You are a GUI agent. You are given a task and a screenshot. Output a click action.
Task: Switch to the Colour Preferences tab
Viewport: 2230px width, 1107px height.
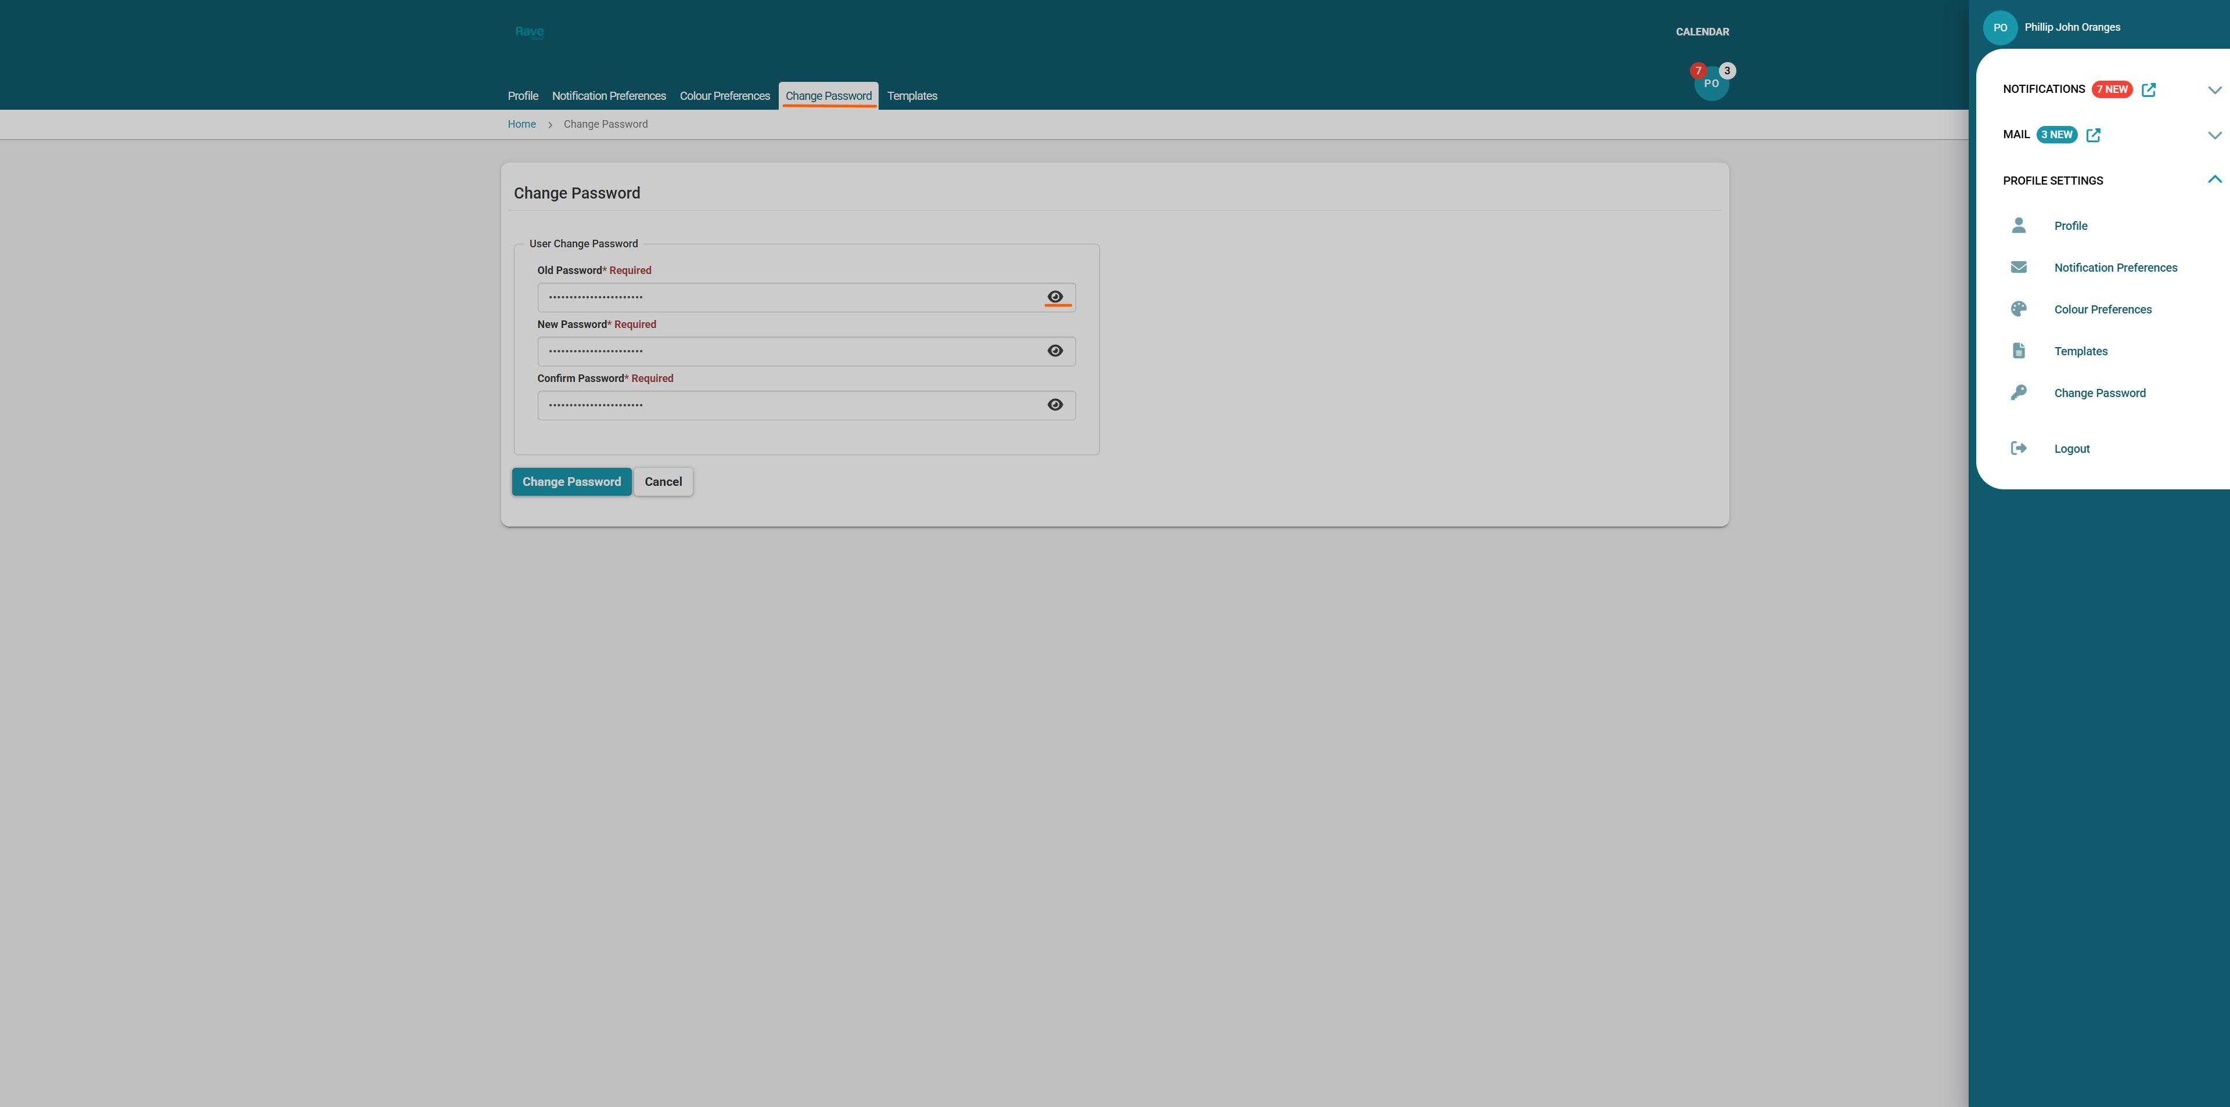coord(725,96)
